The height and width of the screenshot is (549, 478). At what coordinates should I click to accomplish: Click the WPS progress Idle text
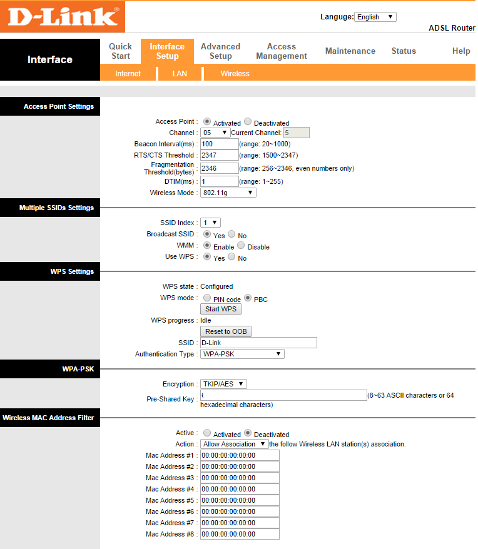click(x=206, y=320)
